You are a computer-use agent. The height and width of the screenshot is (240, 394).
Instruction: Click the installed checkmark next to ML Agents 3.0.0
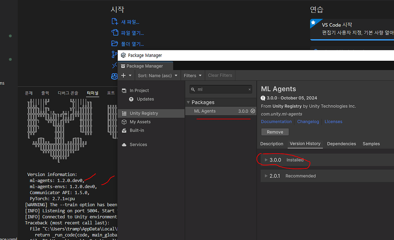point(253,111)
